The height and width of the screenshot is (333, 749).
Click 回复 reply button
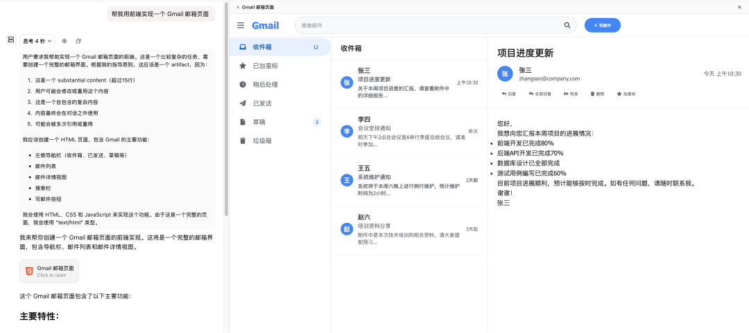click(x=509, y=94)
